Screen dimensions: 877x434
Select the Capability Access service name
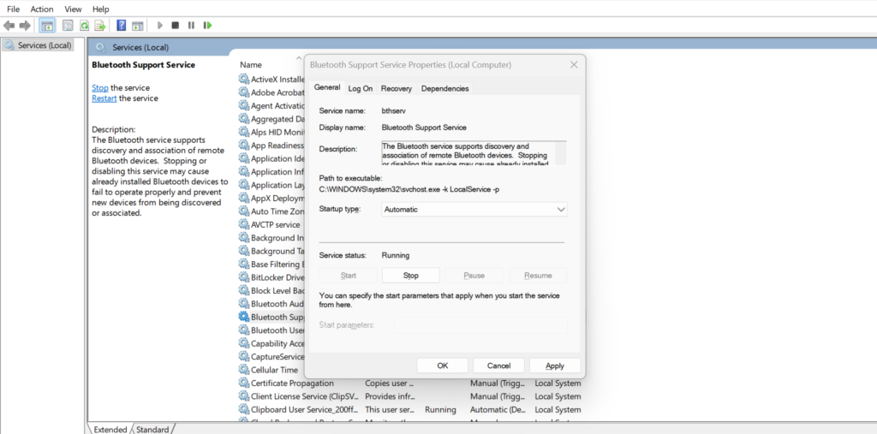tap(277, 343)
